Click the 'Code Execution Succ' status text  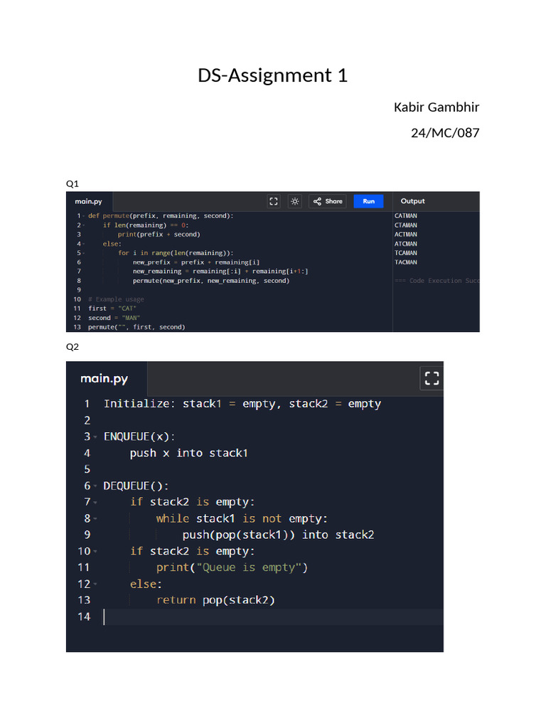click(x=437, y=281)
